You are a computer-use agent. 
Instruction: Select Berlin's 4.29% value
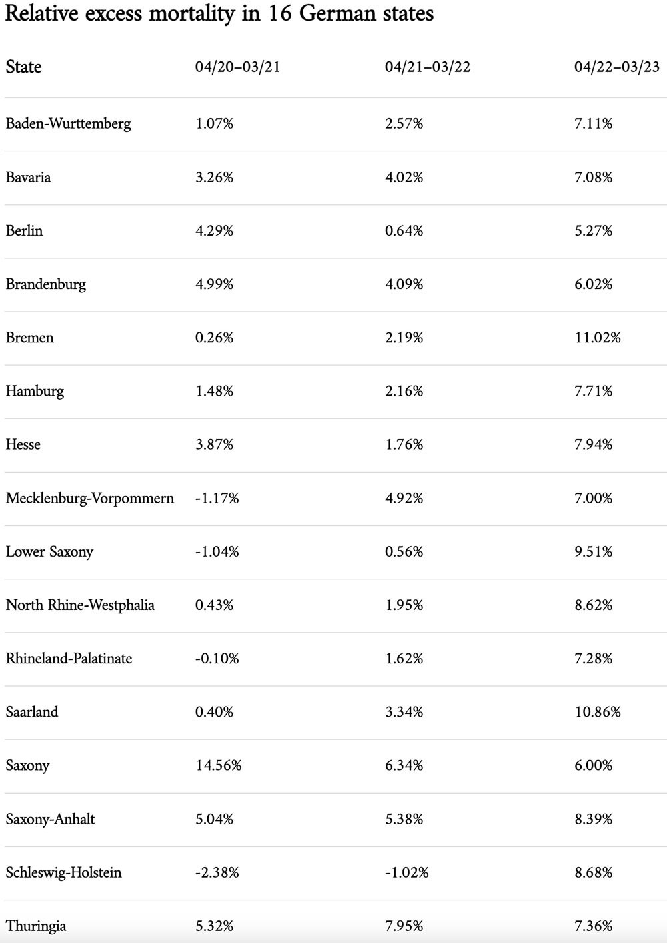(215, 231)
